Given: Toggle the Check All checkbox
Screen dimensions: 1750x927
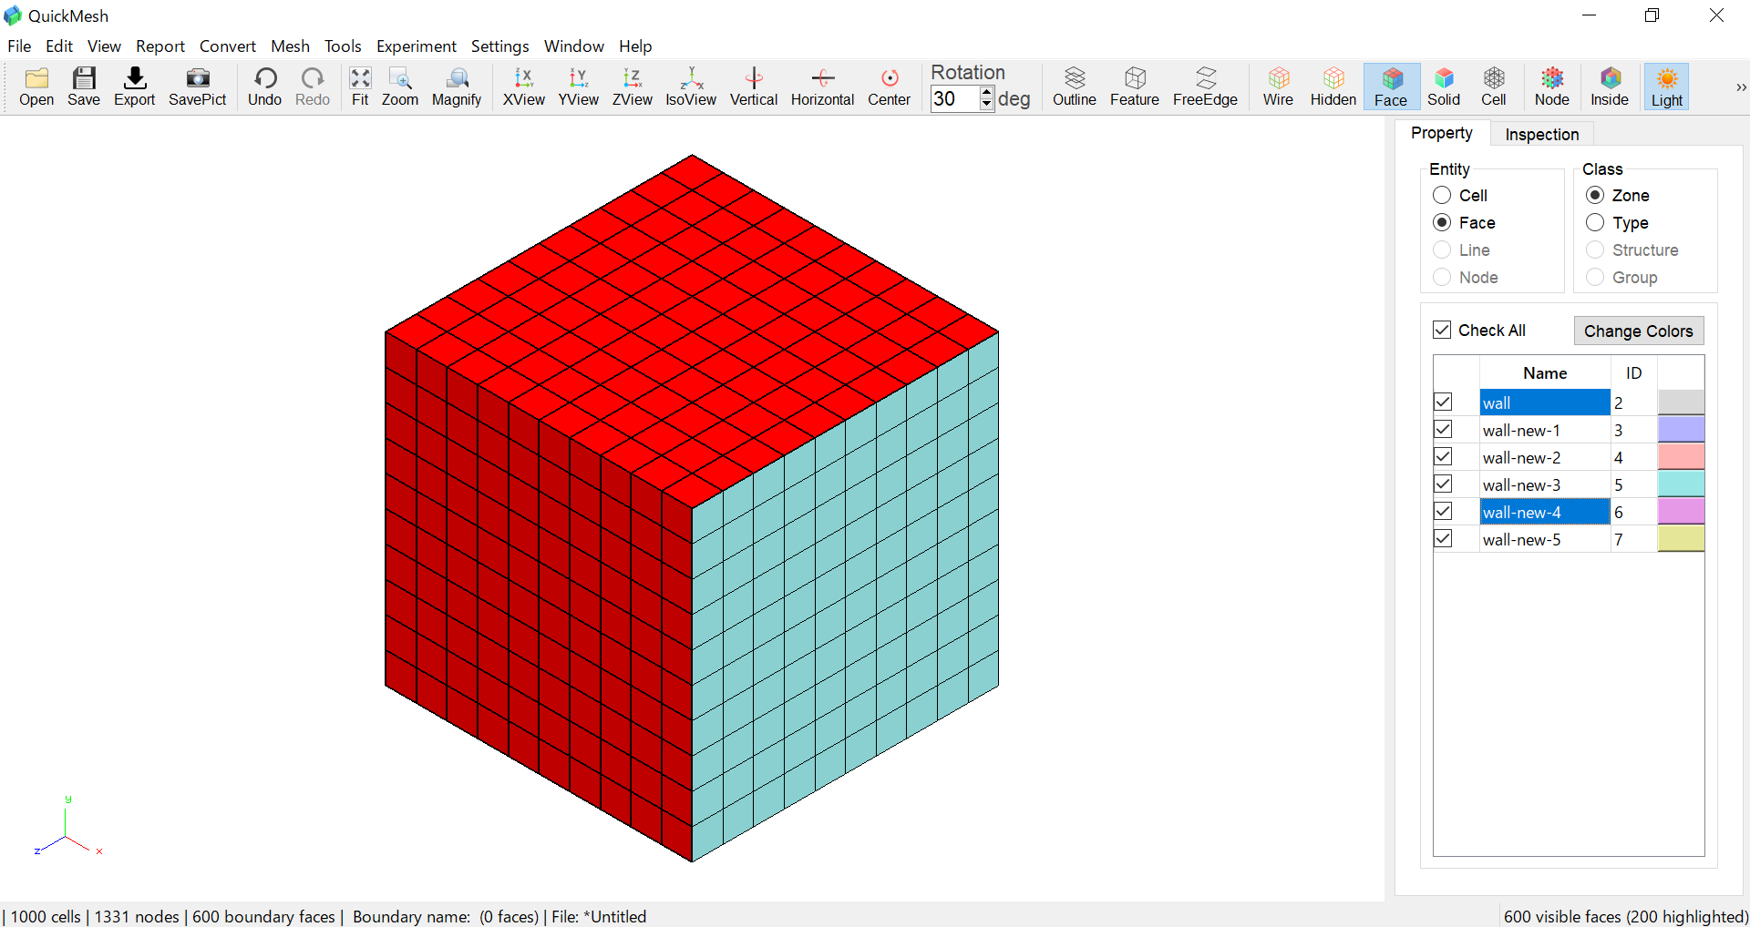Looking at the screenshot, I should (x=1442, y=330).
